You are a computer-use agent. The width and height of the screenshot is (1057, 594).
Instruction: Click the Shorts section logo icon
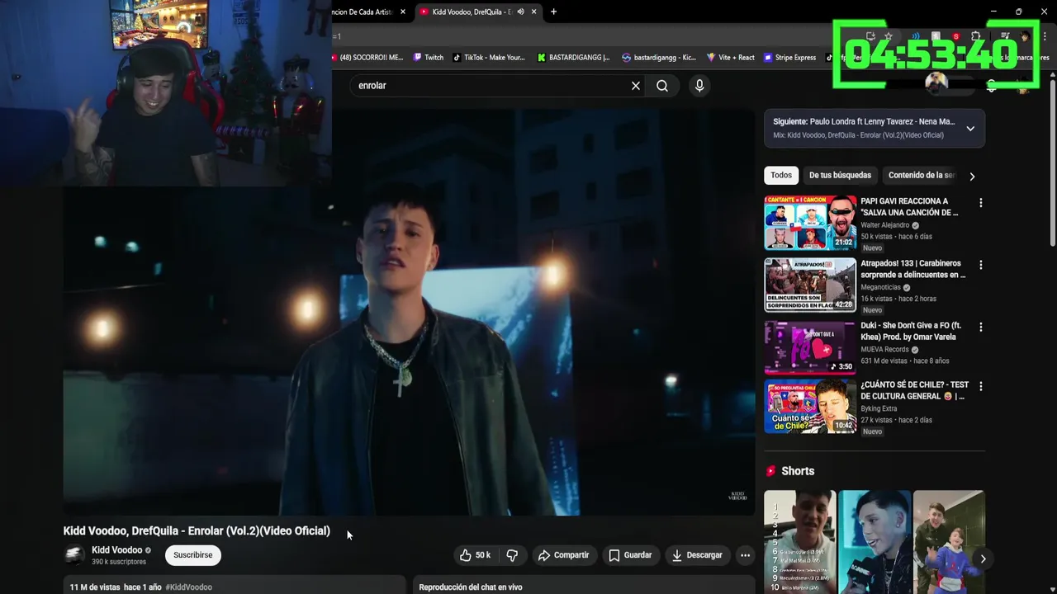pyautogui.click(x=770, y=471)
